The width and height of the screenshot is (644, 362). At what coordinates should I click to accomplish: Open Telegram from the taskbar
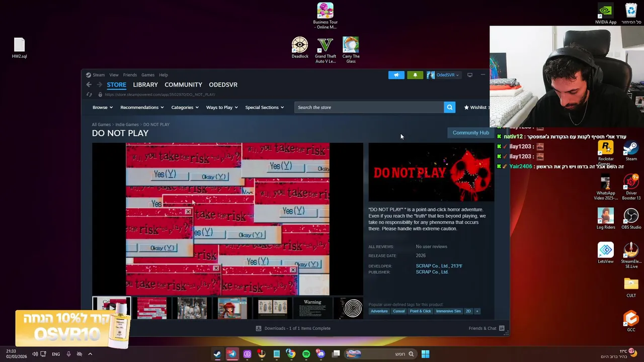pos(232,354)
